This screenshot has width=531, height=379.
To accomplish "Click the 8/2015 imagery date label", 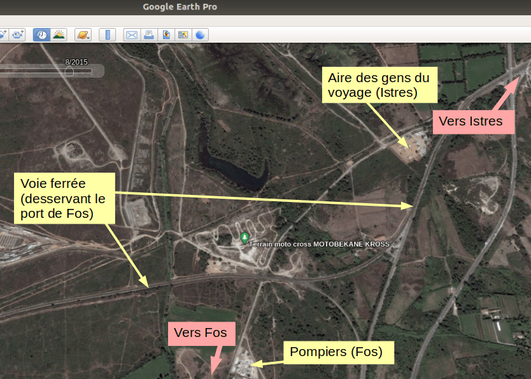I will pyautogui.click(x=76, y=62).
